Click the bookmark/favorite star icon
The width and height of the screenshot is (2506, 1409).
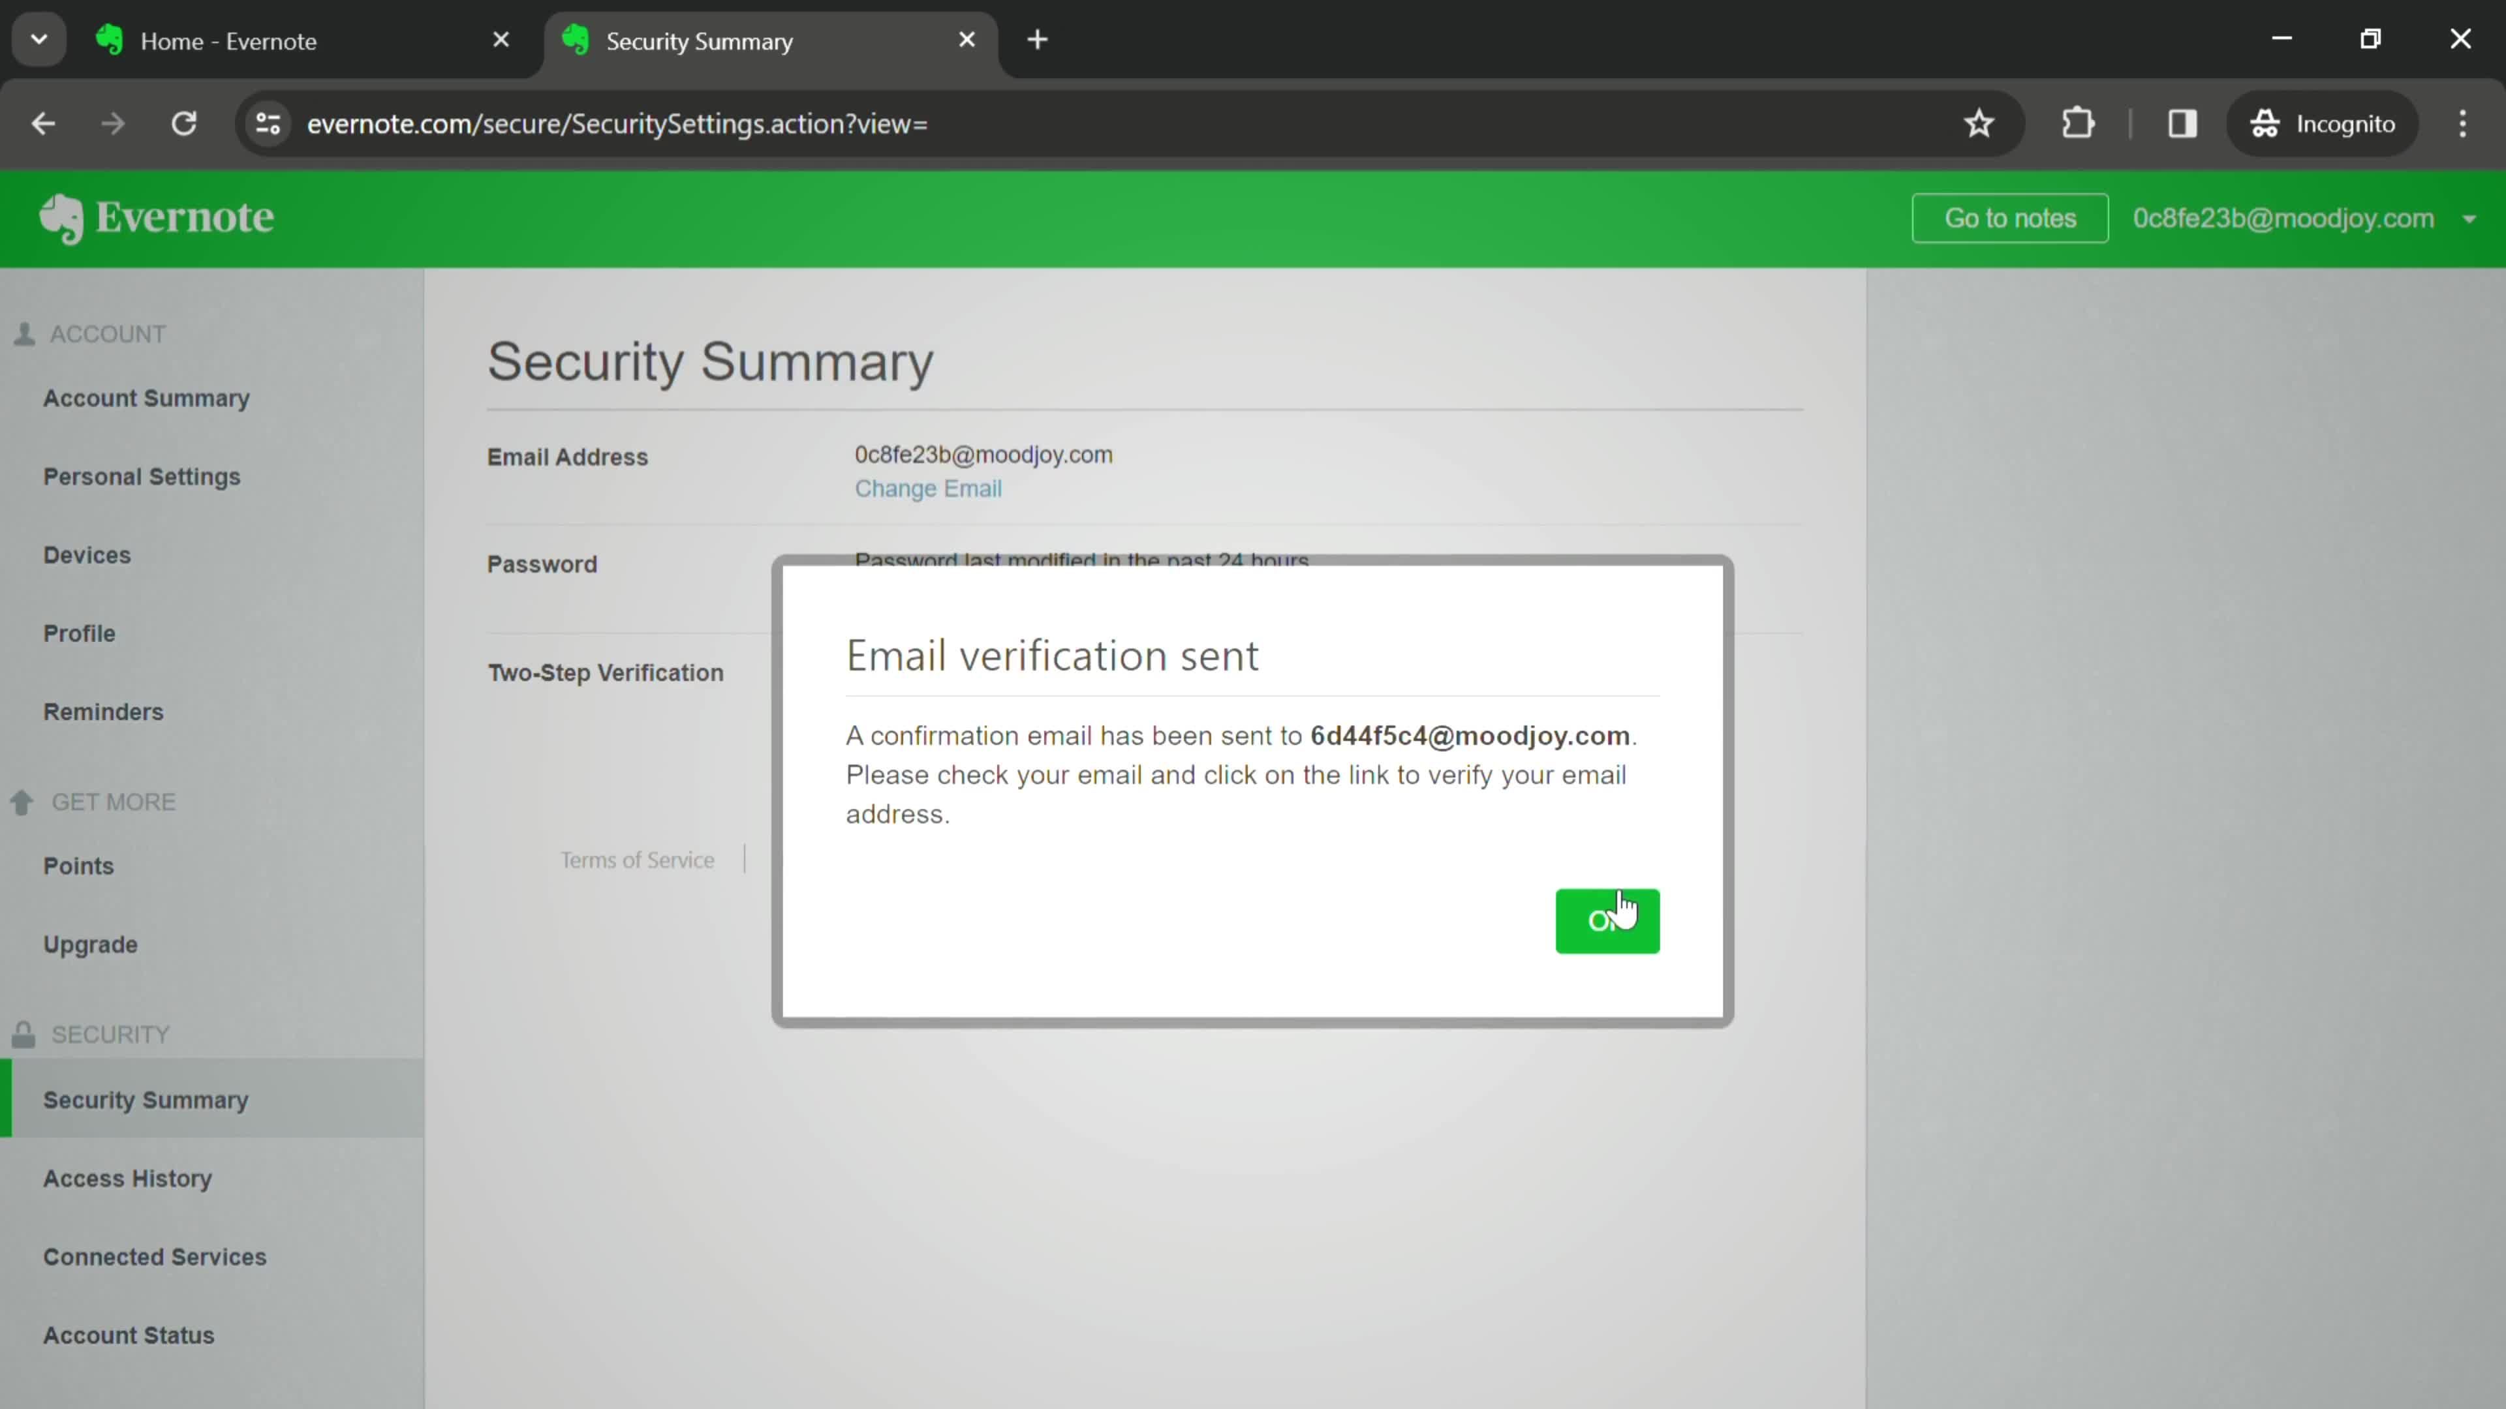pos(1981,122)
